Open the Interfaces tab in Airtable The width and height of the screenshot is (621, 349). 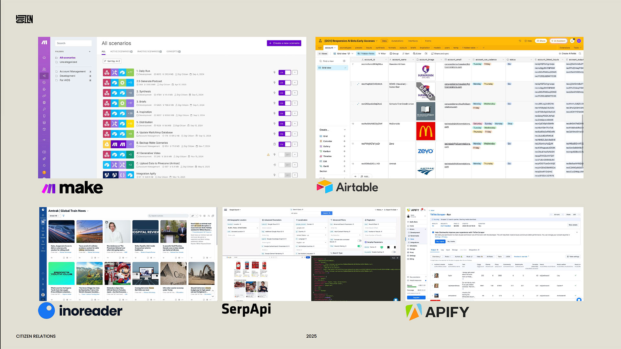[413, 41]
